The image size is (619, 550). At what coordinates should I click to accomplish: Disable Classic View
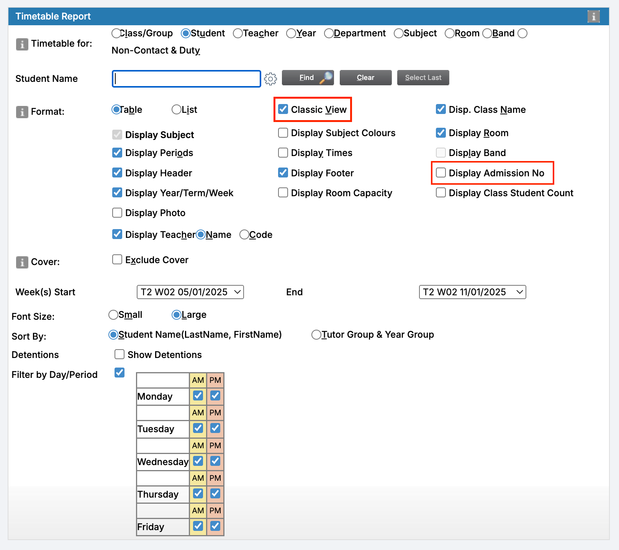pos(283,109)
